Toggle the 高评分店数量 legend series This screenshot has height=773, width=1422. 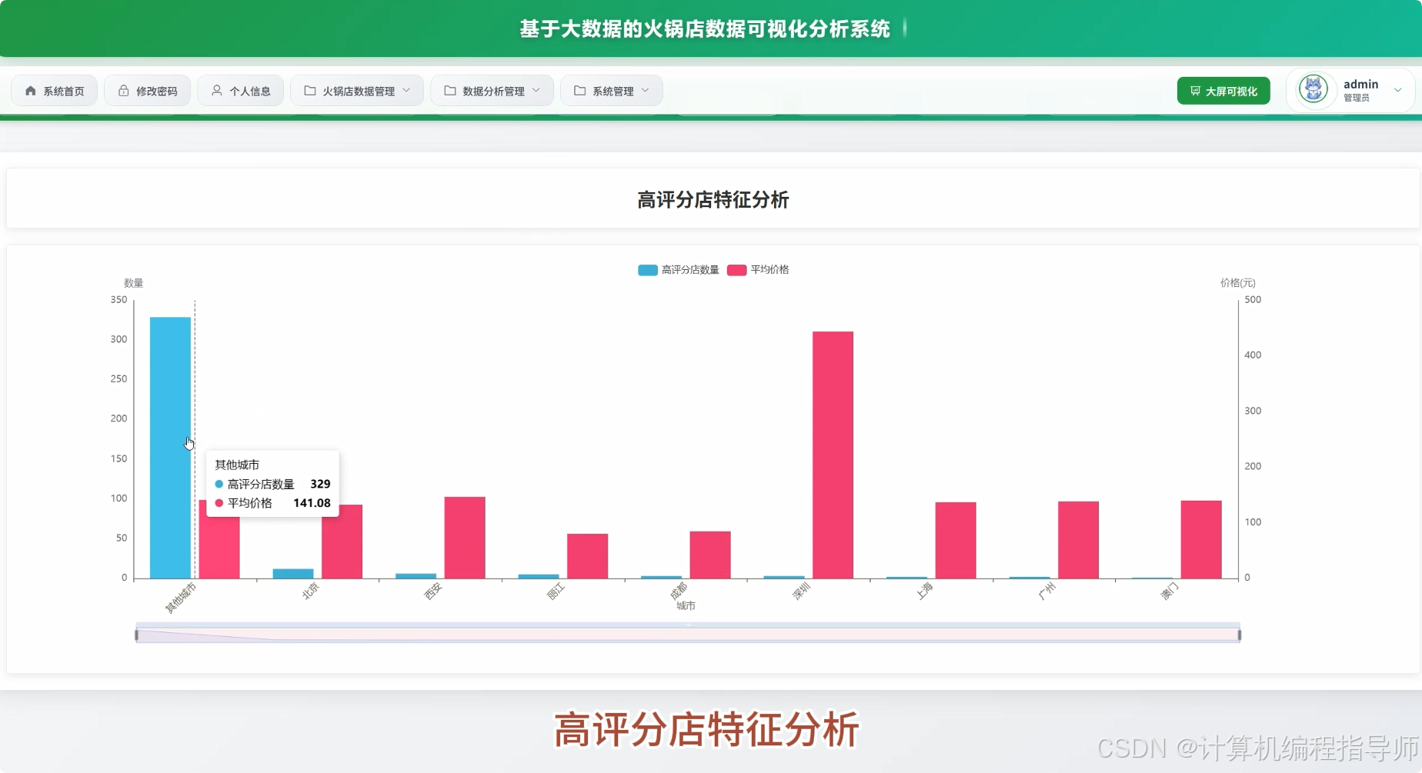(679, 270)
